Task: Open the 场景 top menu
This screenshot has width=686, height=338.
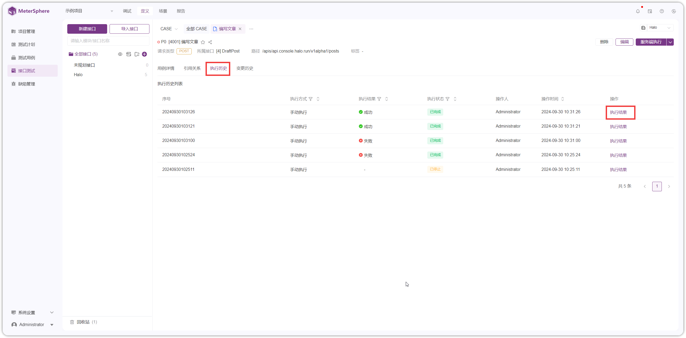Action: click(163, 11)
